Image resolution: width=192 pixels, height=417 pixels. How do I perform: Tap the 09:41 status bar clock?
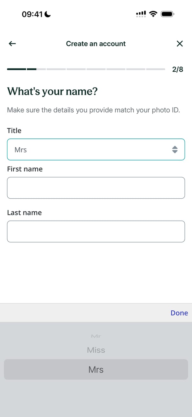click(32, 14)
